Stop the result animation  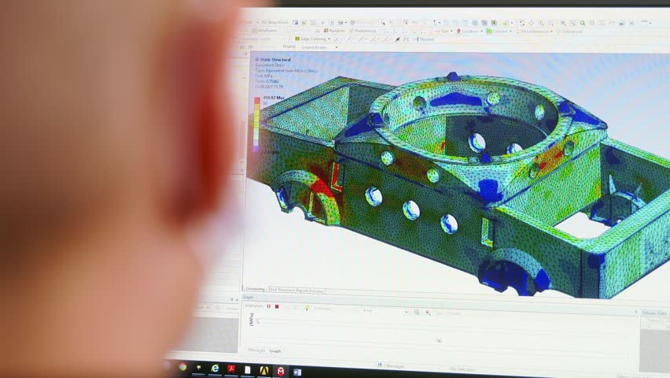point(277,306)
